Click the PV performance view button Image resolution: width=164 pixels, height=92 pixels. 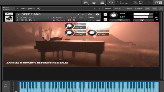(157, 20)
